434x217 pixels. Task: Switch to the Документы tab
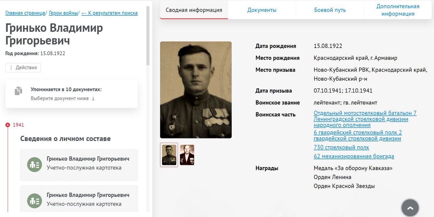[262, 10]
